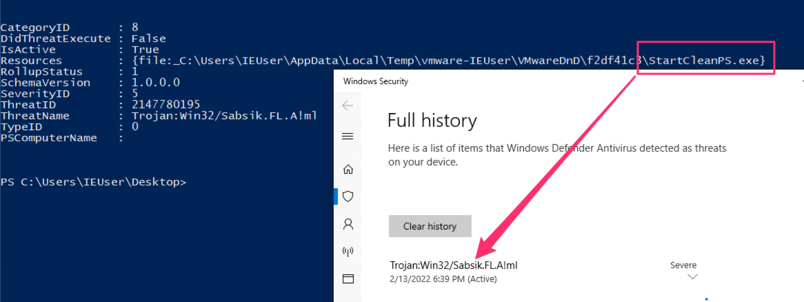Open Firewall & network protection icon

click(x=348, y=251)
